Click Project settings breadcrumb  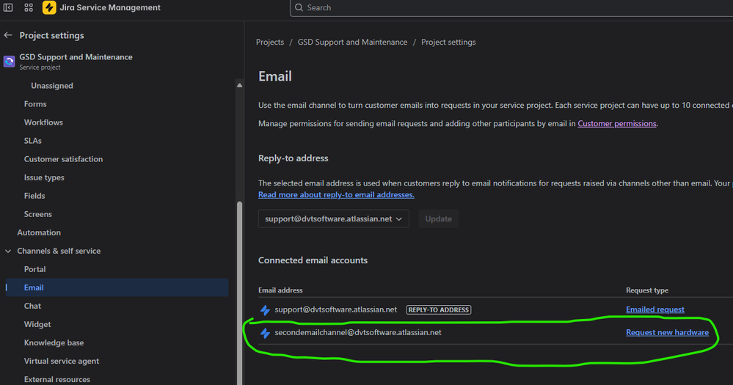pos(448,42)
